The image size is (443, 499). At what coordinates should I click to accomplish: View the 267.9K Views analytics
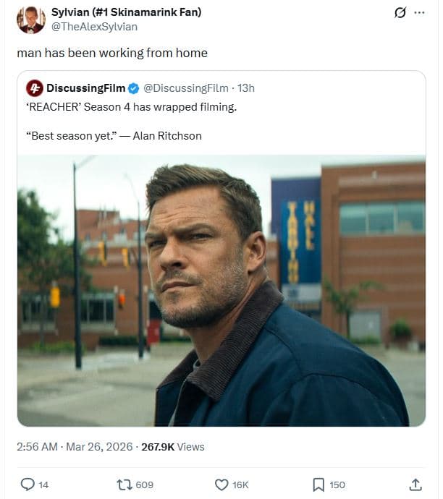(173, 447)
